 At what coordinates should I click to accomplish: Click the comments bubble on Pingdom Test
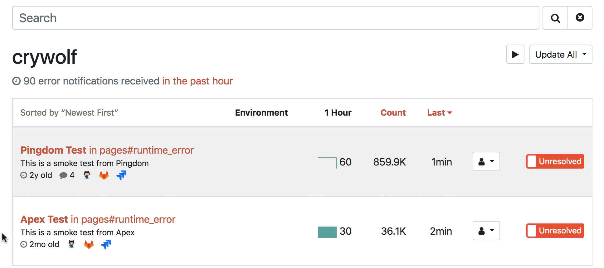click(64, 175)
